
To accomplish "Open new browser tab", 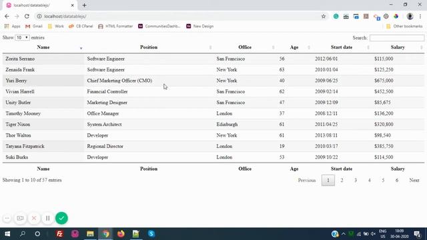I will 85,5.
